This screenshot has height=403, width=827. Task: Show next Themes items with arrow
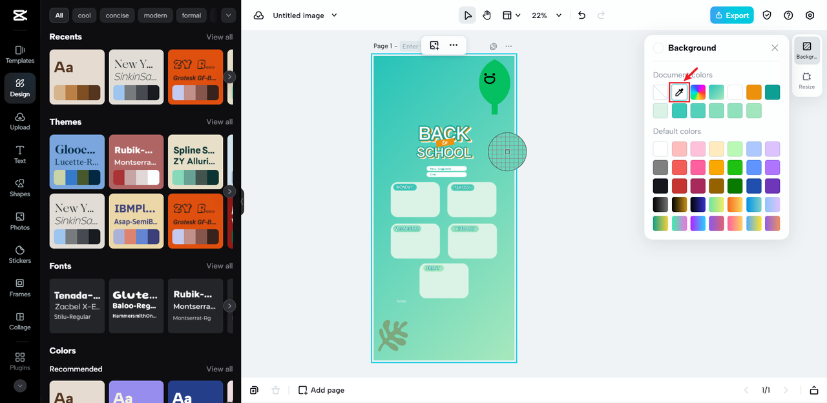pyautogui.click(x=229, y=192)
